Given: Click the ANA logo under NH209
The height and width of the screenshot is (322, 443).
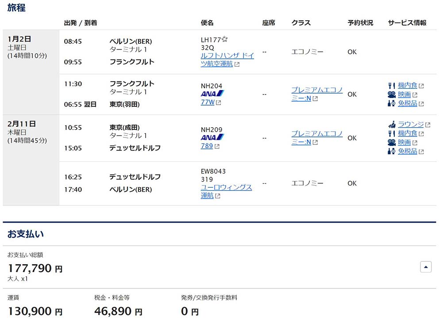Looking at the screenshot, I should tap(212, 137).
